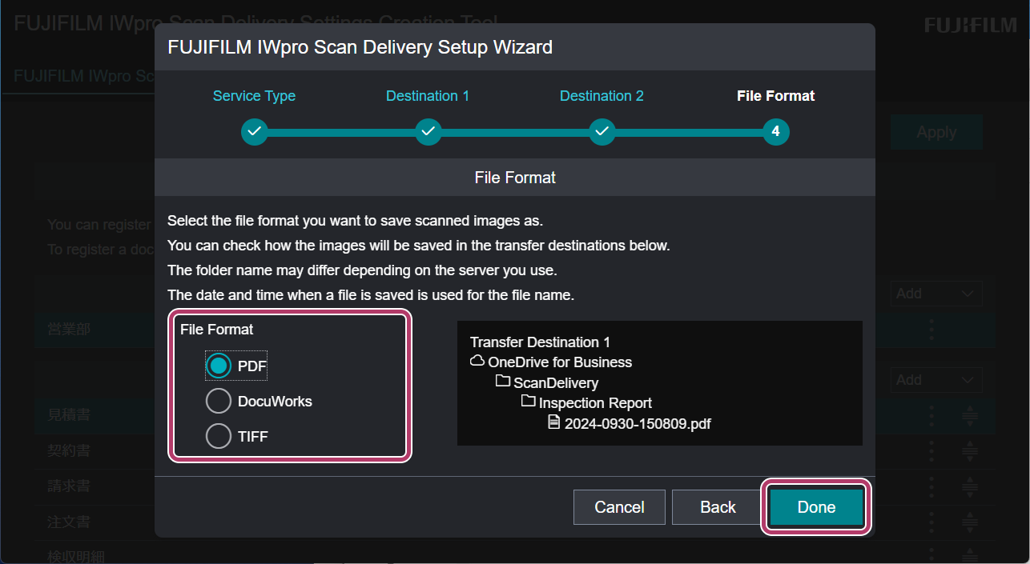Select the OneDrive for Business entry
Image resolution: width=1030 pixels, height=564 pixels.
tap(560, 362)
